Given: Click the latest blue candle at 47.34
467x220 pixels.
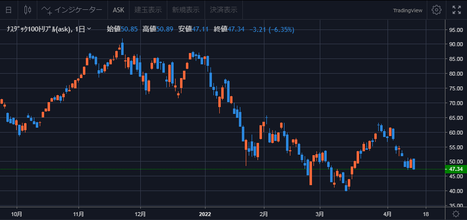Looking at the screenshot, I should pyautogui.click(x=414, y=164).
